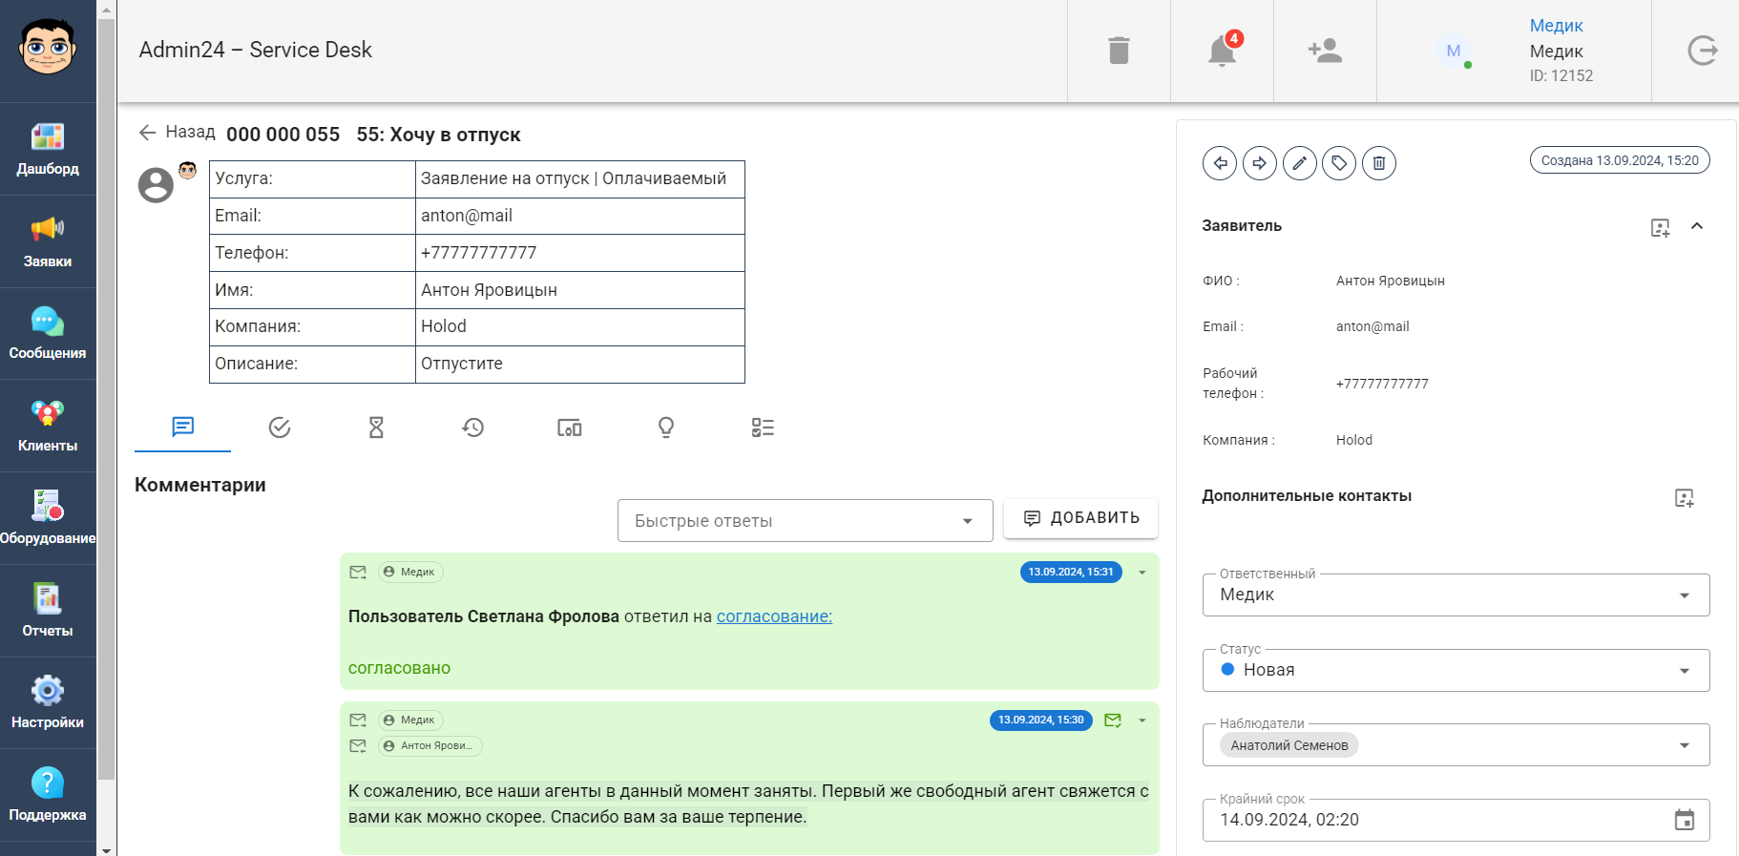Click the previous ticket arrow icon
1739x856 pixels.
click(1220, 163)
